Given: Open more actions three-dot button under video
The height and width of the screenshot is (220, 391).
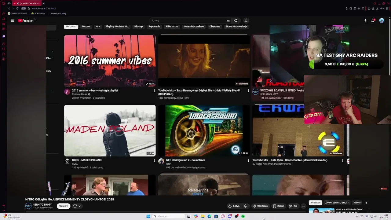Looking at the screenshot, I should pyautogui.click(x=303, y=206).
